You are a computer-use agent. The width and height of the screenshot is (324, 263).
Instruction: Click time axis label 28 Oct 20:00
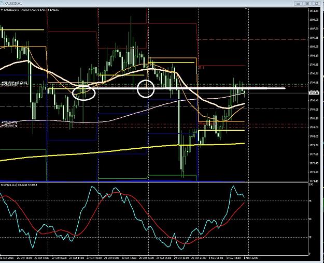tap(147, 258)
